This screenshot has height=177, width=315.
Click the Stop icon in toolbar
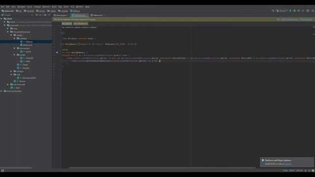click(303, 11)
